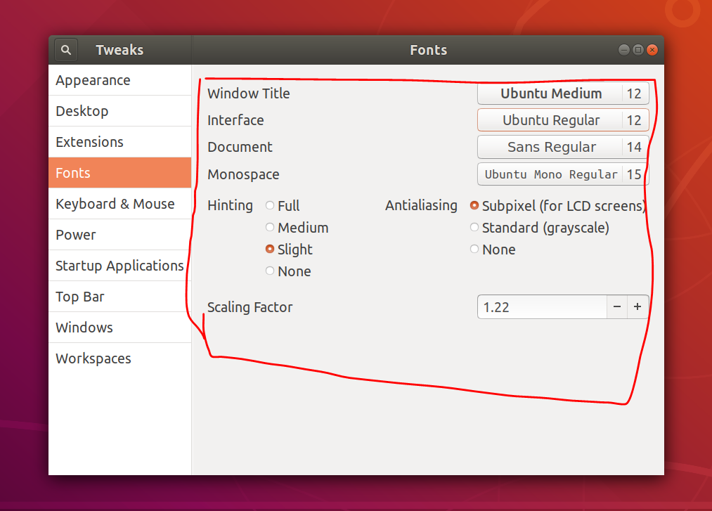Increase the scaling factor
This screenshot has width=712, height=511.
pos(638,307)
